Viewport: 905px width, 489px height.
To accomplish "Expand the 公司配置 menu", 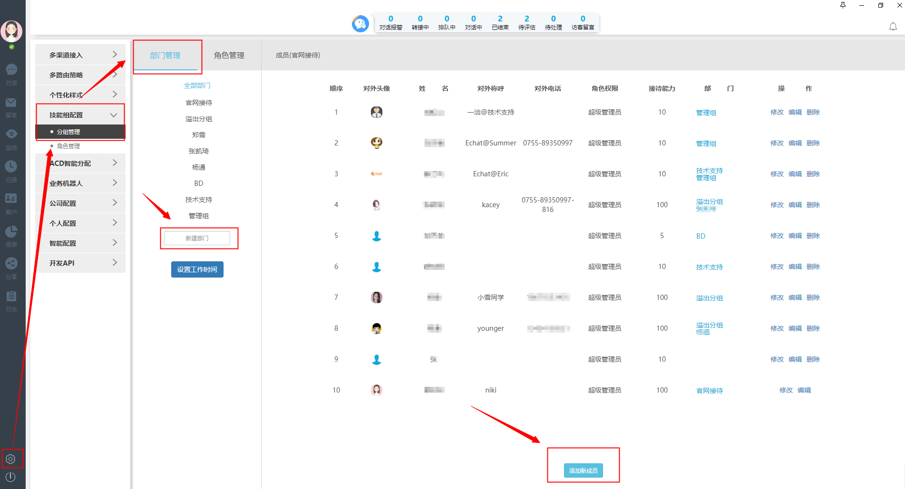I will click(80, 203).
